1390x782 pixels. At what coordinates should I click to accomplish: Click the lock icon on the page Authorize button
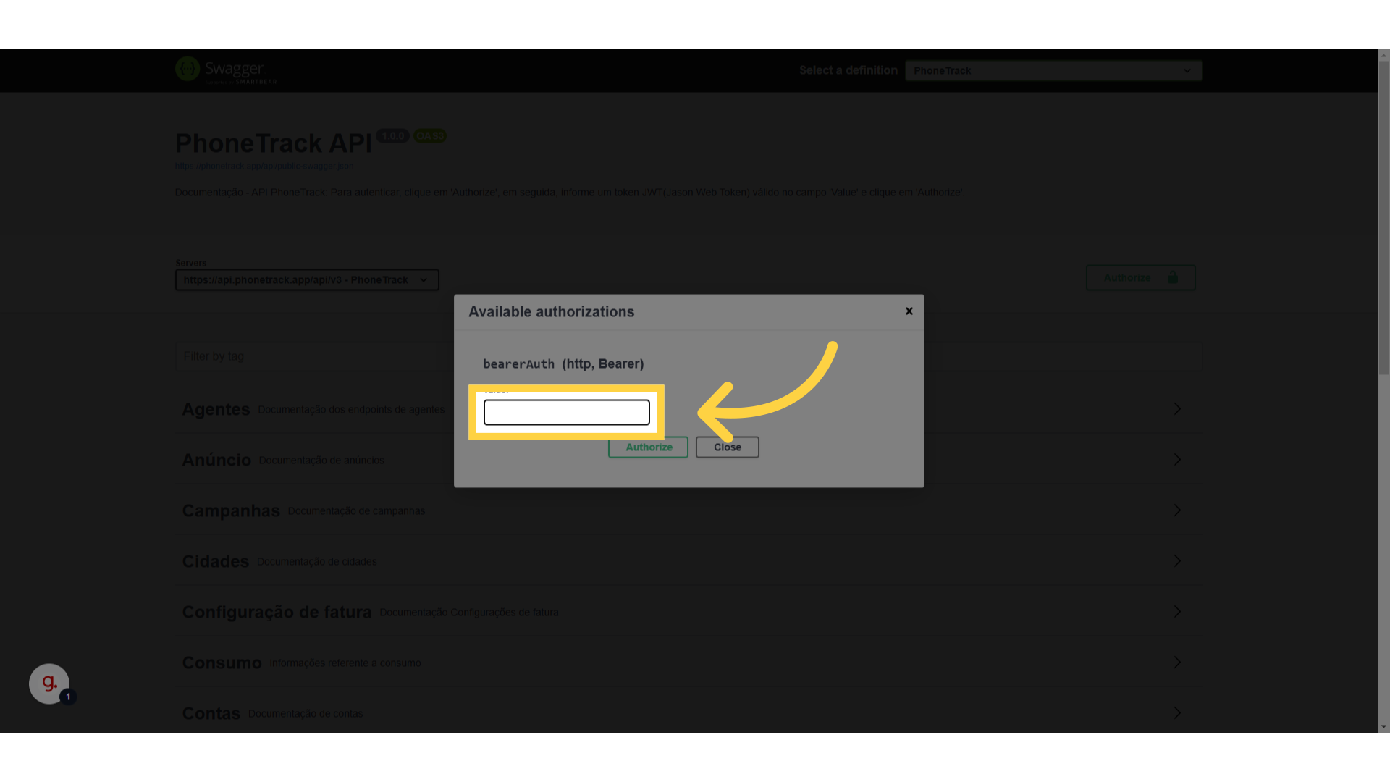(1172, 278)
